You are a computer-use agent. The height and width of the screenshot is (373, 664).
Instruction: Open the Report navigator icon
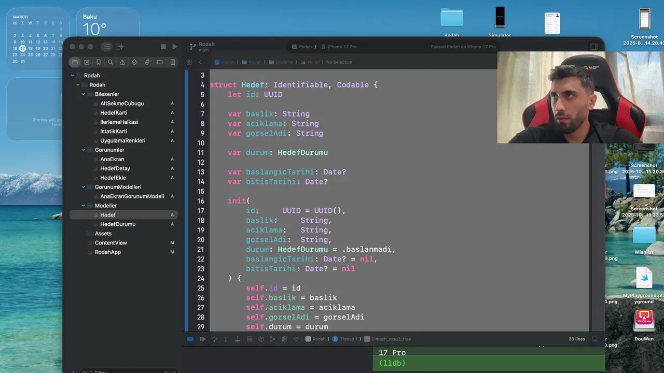coord(173,62)
